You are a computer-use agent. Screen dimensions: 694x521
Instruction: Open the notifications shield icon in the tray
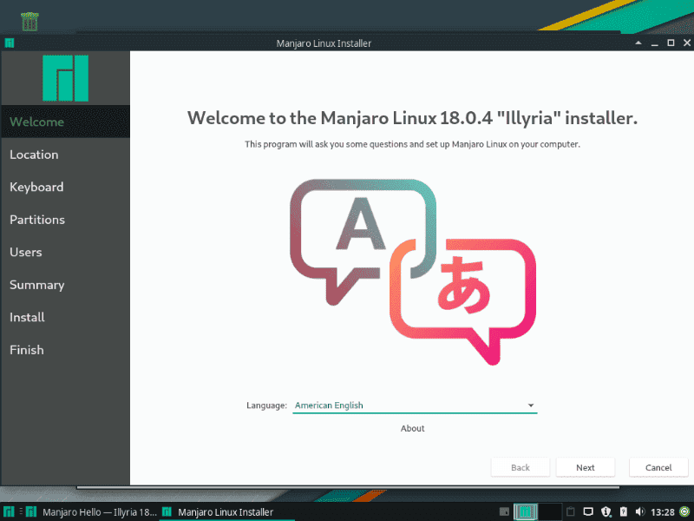pos(606,511)
